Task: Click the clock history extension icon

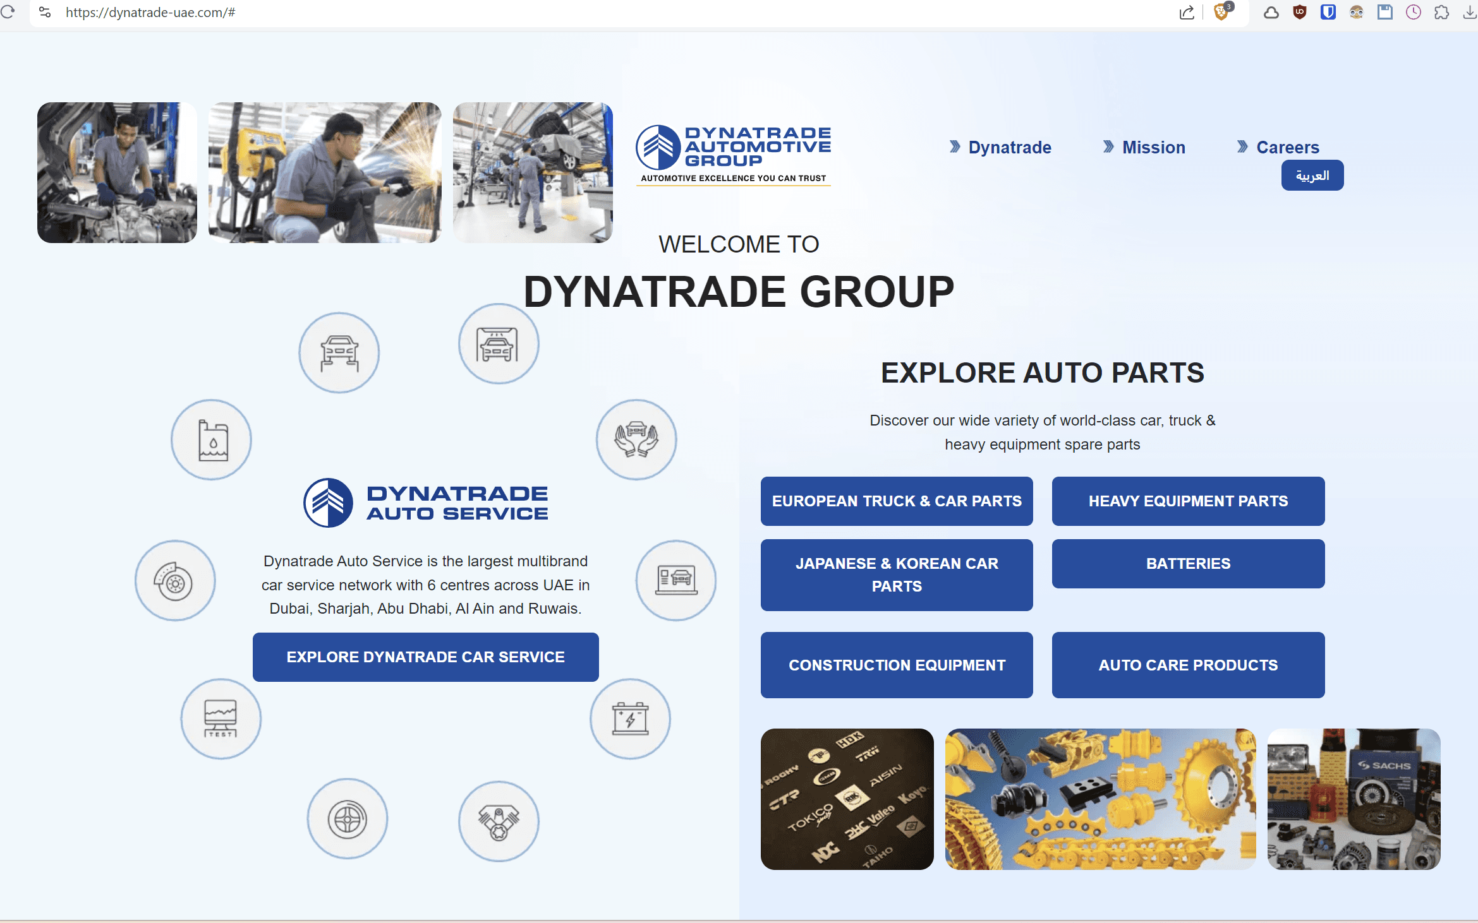Action: point(1413,12)
